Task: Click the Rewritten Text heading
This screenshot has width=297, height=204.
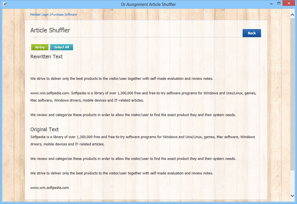Action: coord(46,56)
